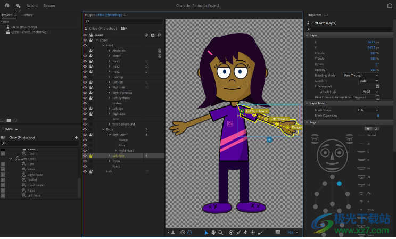
Task: Toggle transparency checkerboard background icon
Action: point(278,233)
